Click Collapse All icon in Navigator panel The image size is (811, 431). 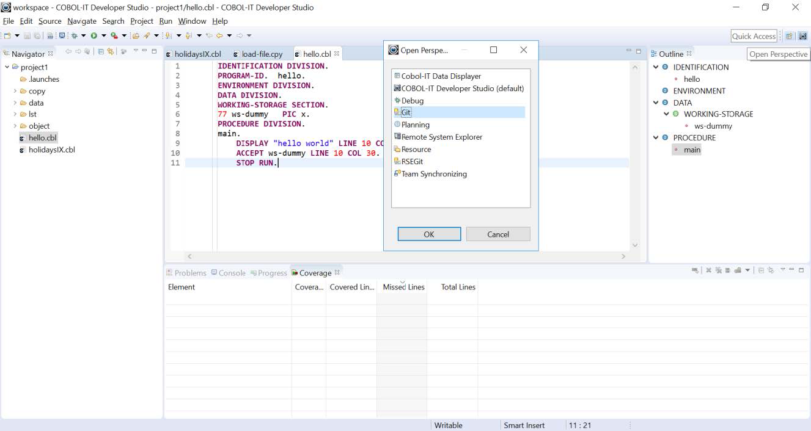tap(101, 53)
